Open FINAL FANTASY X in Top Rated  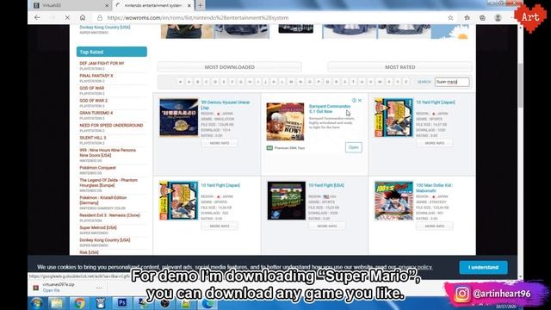point(96,76)
